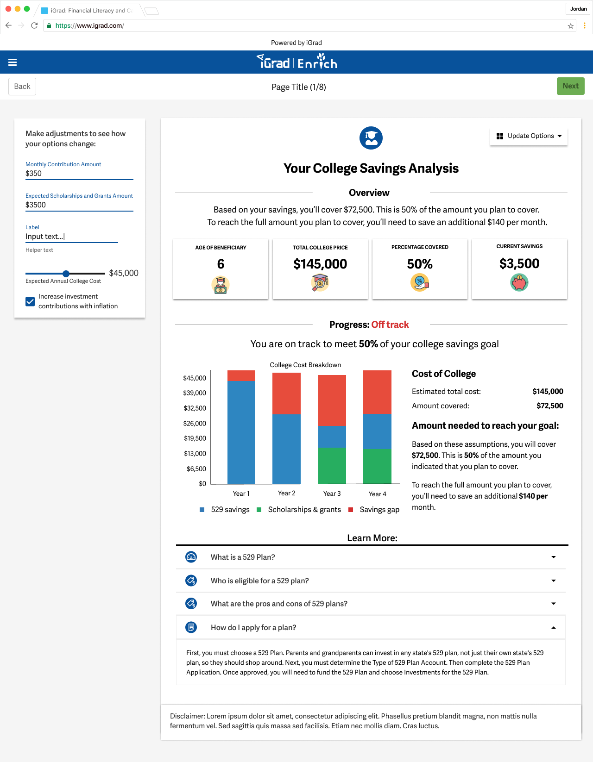The height and width of the screenshot is (762, 593).
Task: Click the Page Title (1/8) heading
Action: point(299,87)
